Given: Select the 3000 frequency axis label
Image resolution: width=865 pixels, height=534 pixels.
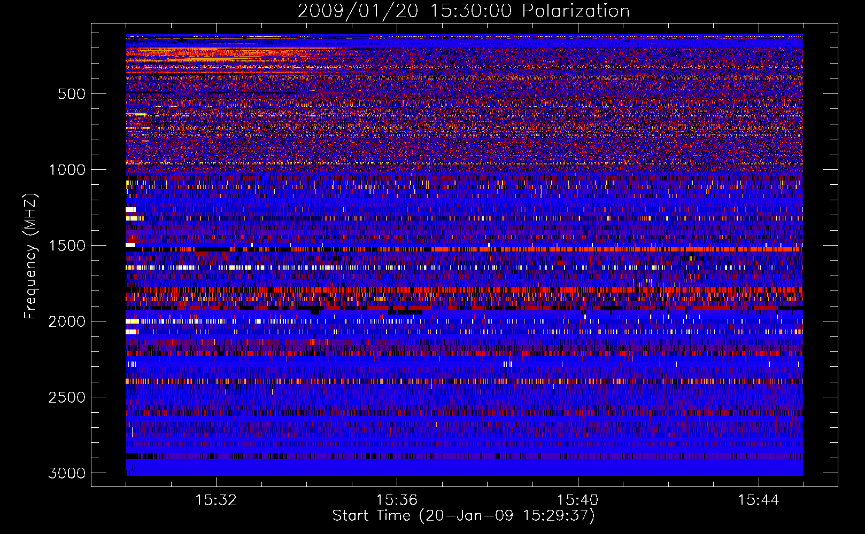Looking at the screenshot, I should point(67,473).
